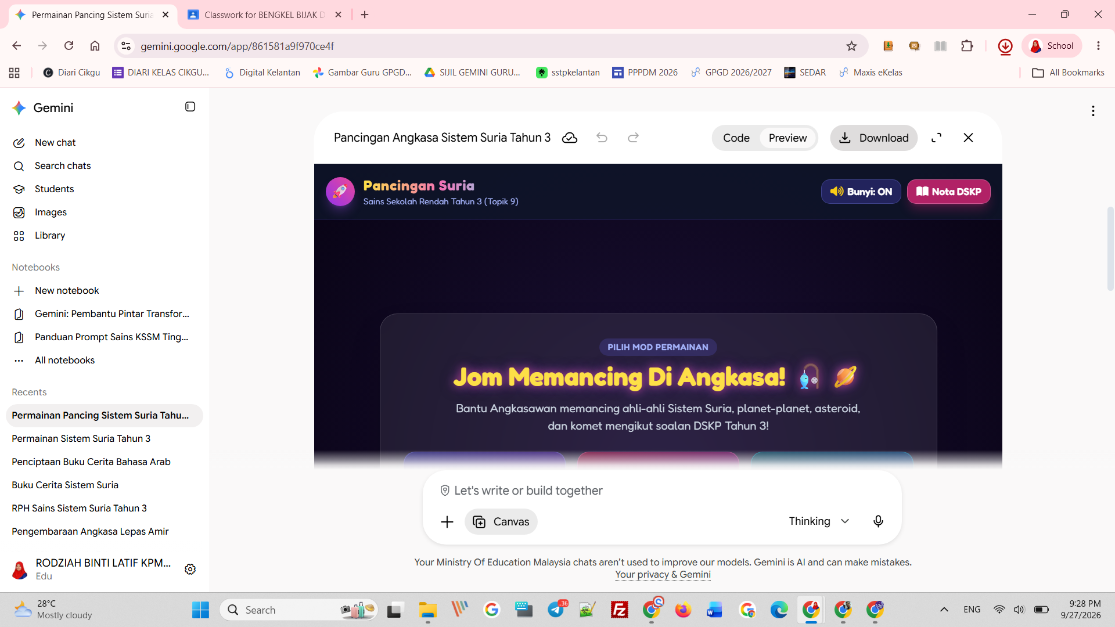Screen dimensions: 1115x627
Task: Create a New notebook
Action: click(x=105, y=291)
